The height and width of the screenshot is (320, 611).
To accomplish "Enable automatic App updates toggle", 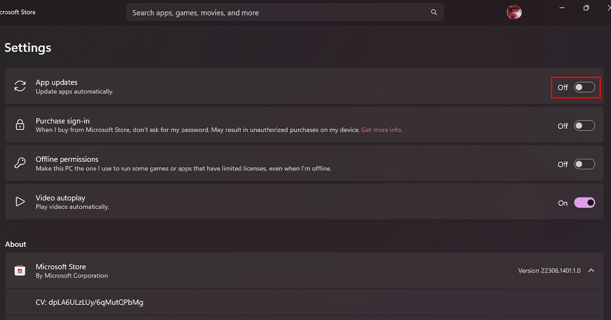I will pos(584,87).
